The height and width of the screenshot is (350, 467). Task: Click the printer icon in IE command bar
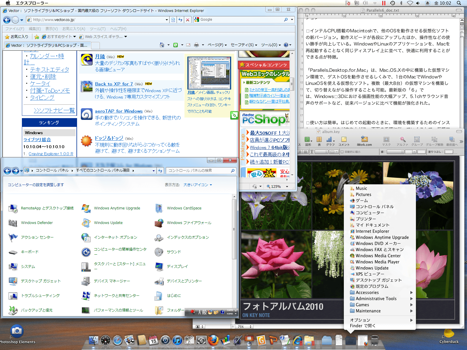196,45
